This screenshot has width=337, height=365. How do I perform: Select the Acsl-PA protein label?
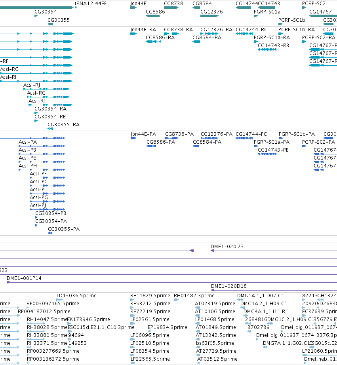pyautogui.click(x=28, y=142)
